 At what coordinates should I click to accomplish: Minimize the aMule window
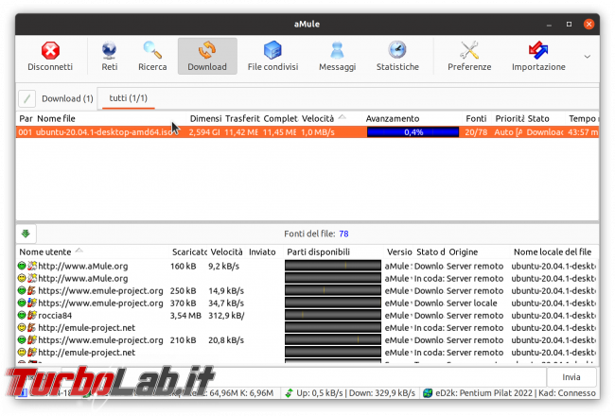(x=549, y=25)
